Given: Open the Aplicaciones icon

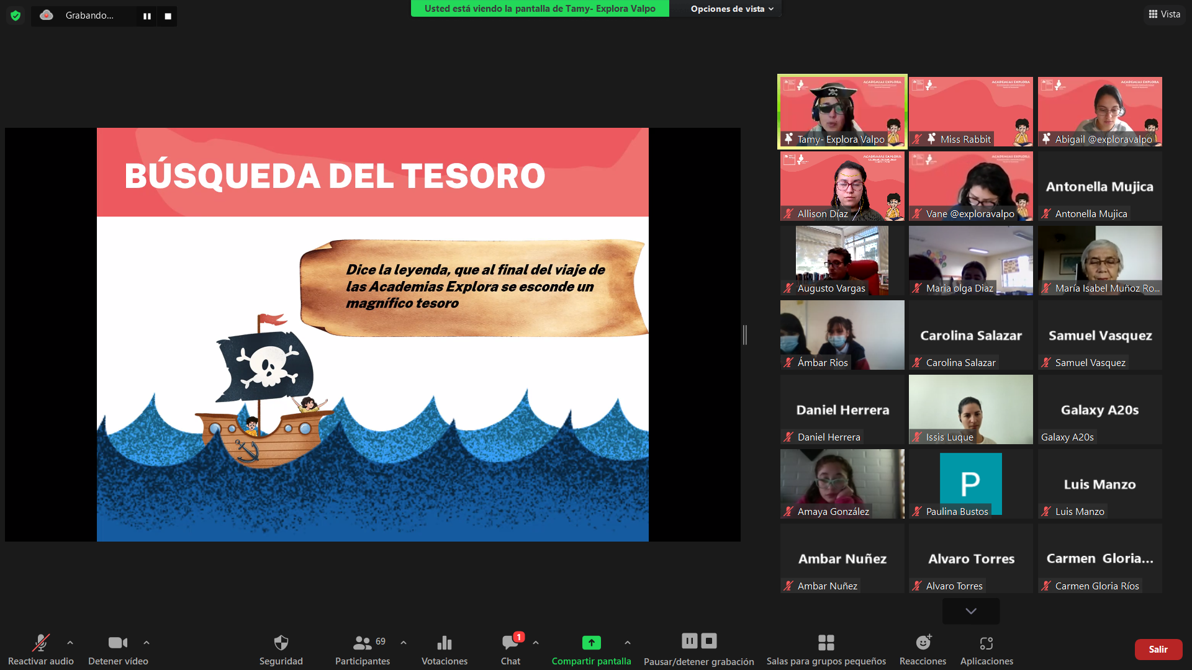Looking at the screenshot, I should point(987,643).
